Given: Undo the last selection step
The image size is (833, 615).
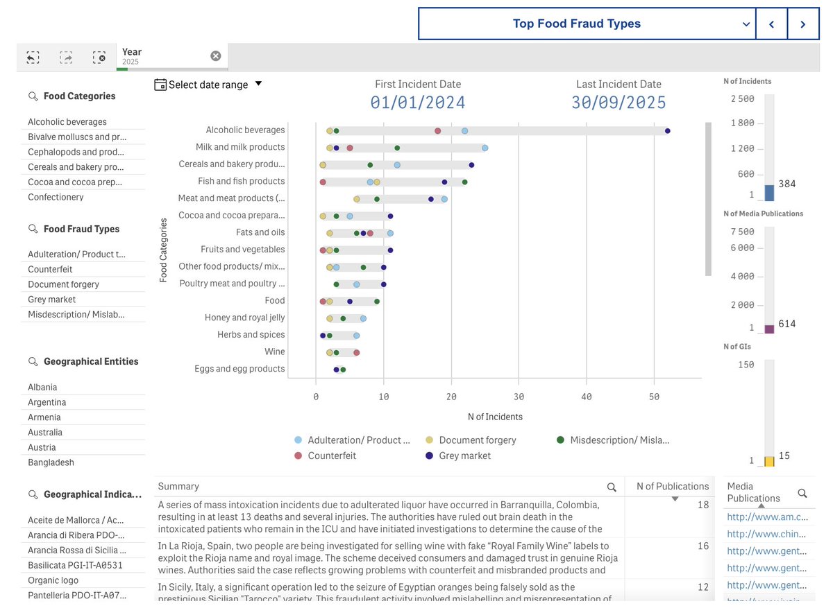Looking at the screenshot, I should (x=33, y=57).
